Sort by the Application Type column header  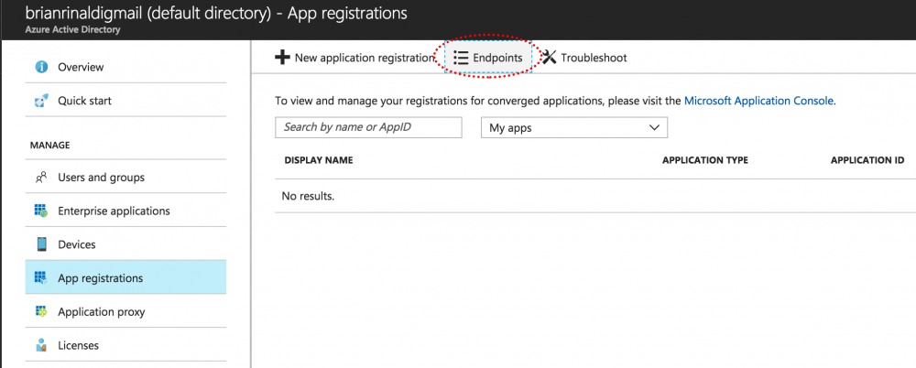click(x=704, y=160)
